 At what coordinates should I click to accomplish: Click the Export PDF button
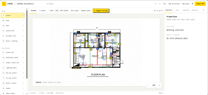pos(200,4)
